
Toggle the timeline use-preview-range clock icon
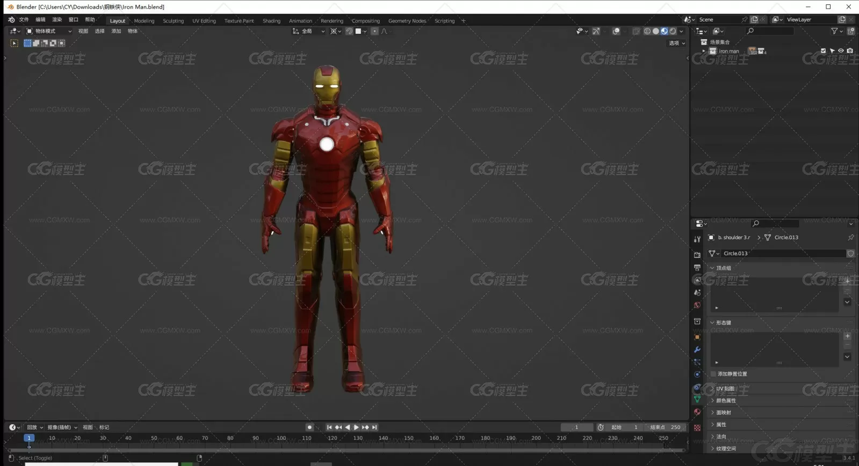coord(601,427)
